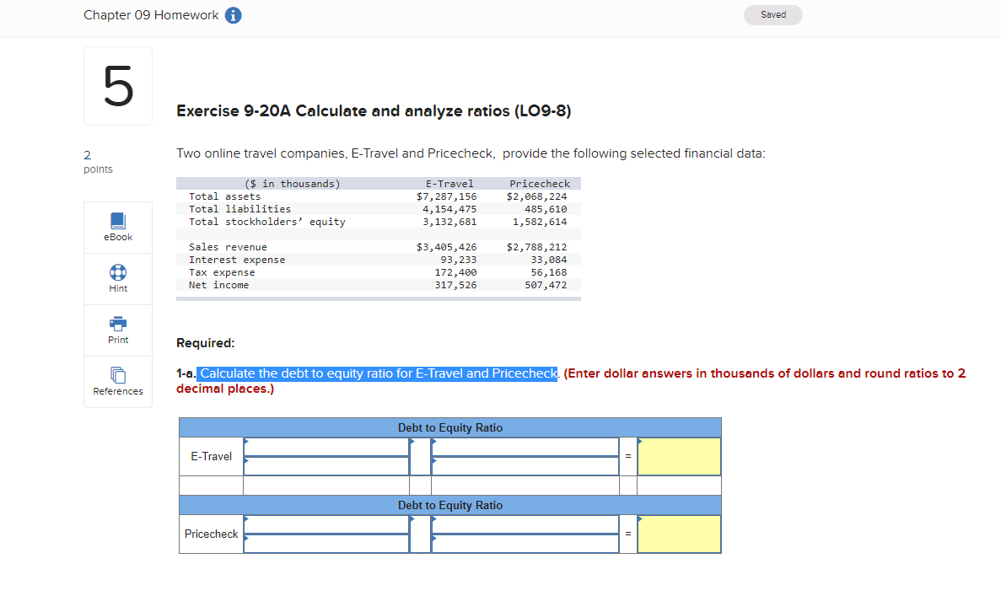The height and width of the screenshot is (596, 1001).
Task: Click the yellow E-Travel ratio answer cell
Action: tap(678, 456)
